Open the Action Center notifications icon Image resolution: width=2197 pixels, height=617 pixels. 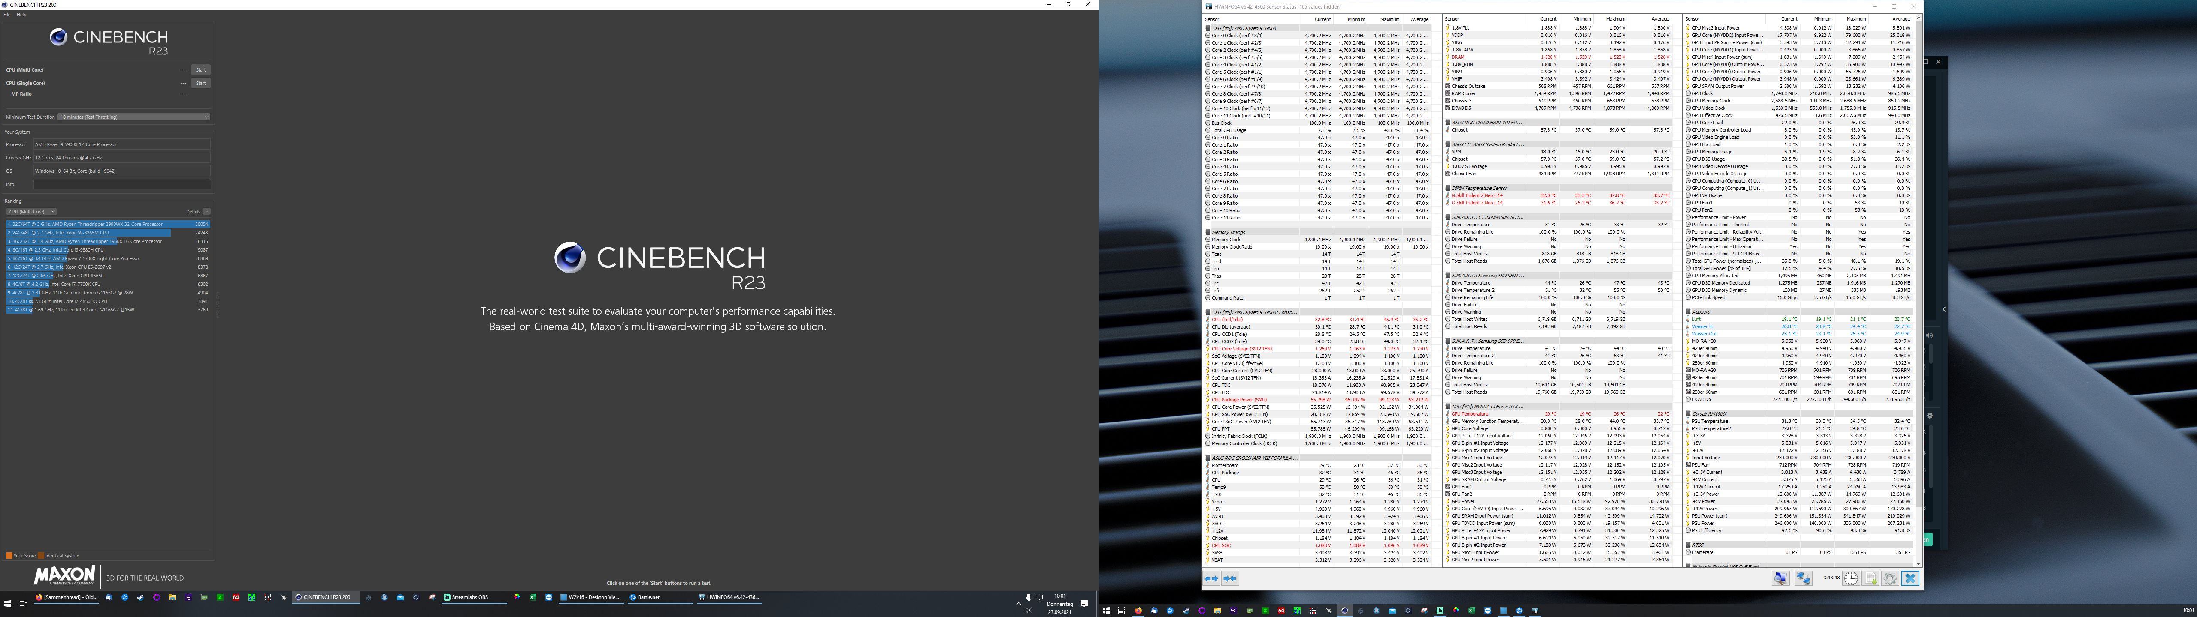(1085, 604)
